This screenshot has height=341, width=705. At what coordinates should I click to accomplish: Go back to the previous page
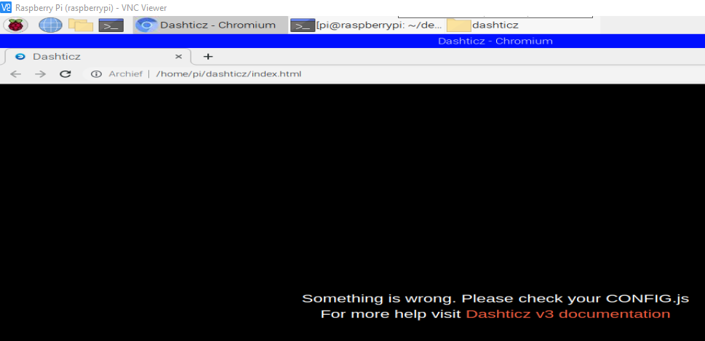click(16, 74)
